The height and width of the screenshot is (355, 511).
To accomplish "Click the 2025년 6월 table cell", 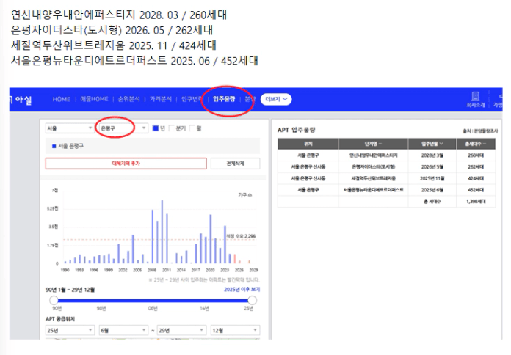I will (432, 189).
